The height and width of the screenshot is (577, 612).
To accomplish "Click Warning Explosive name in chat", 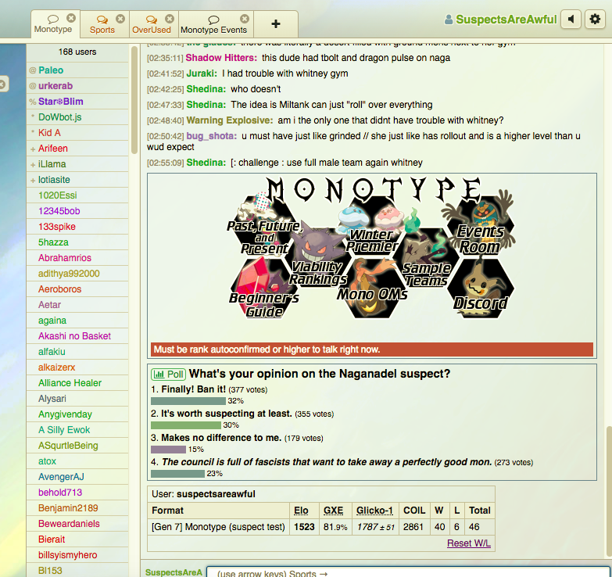I will (x=230, y=120).
